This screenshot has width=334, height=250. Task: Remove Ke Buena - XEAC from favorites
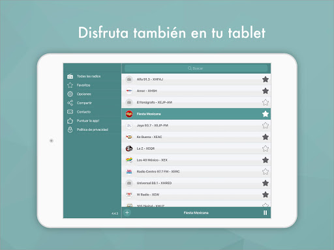[266, 137]
